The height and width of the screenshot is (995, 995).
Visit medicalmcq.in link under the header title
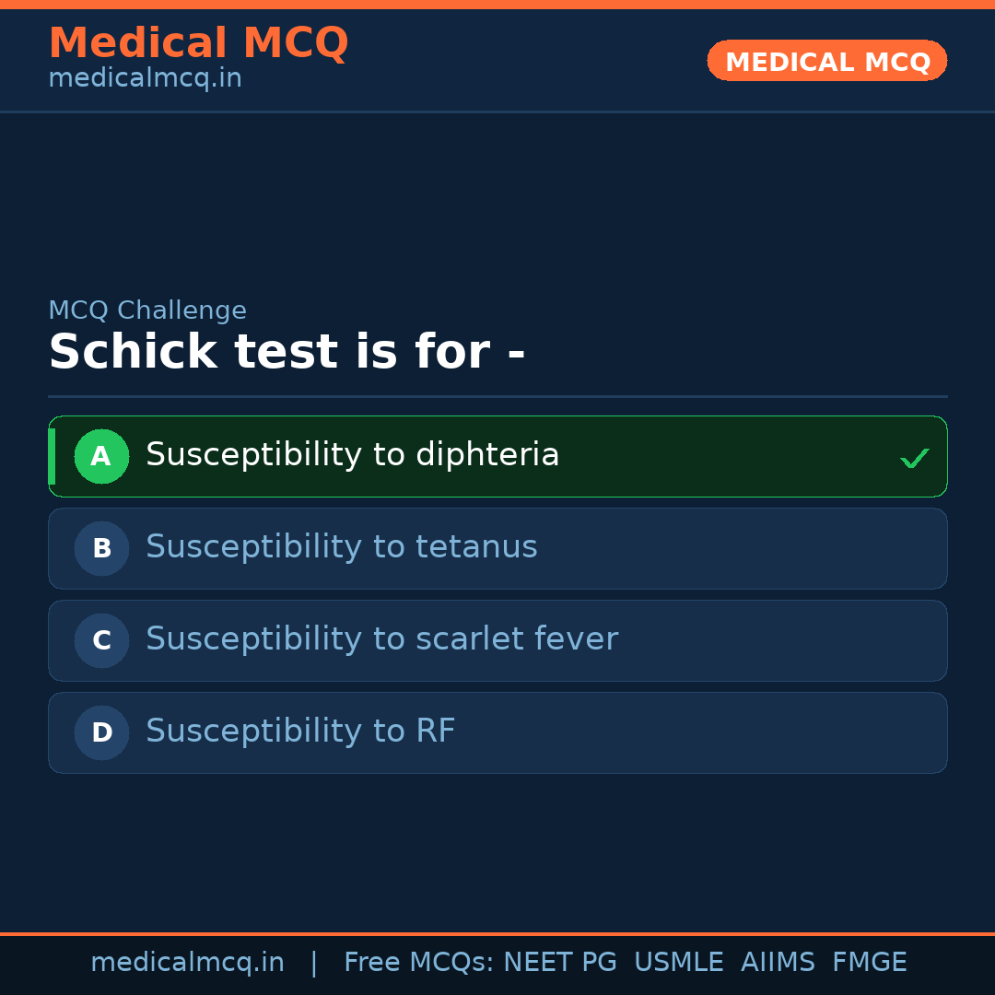pyautogui.click(x=145, y=78)
